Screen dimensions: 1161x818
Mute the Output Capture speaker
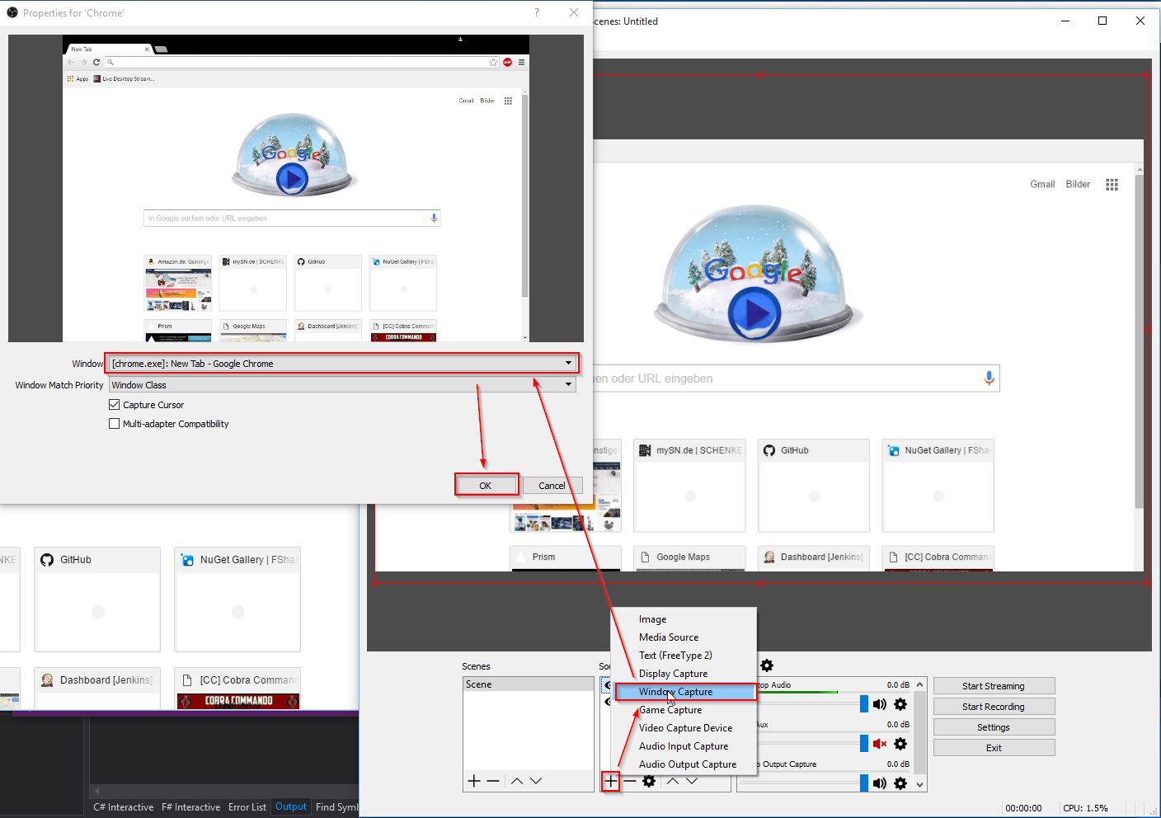[x=880, y=783]
